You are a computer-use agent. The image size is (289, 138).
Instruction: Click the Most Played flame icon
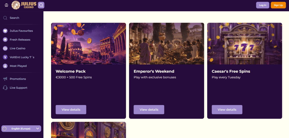(x=5, y=66)
